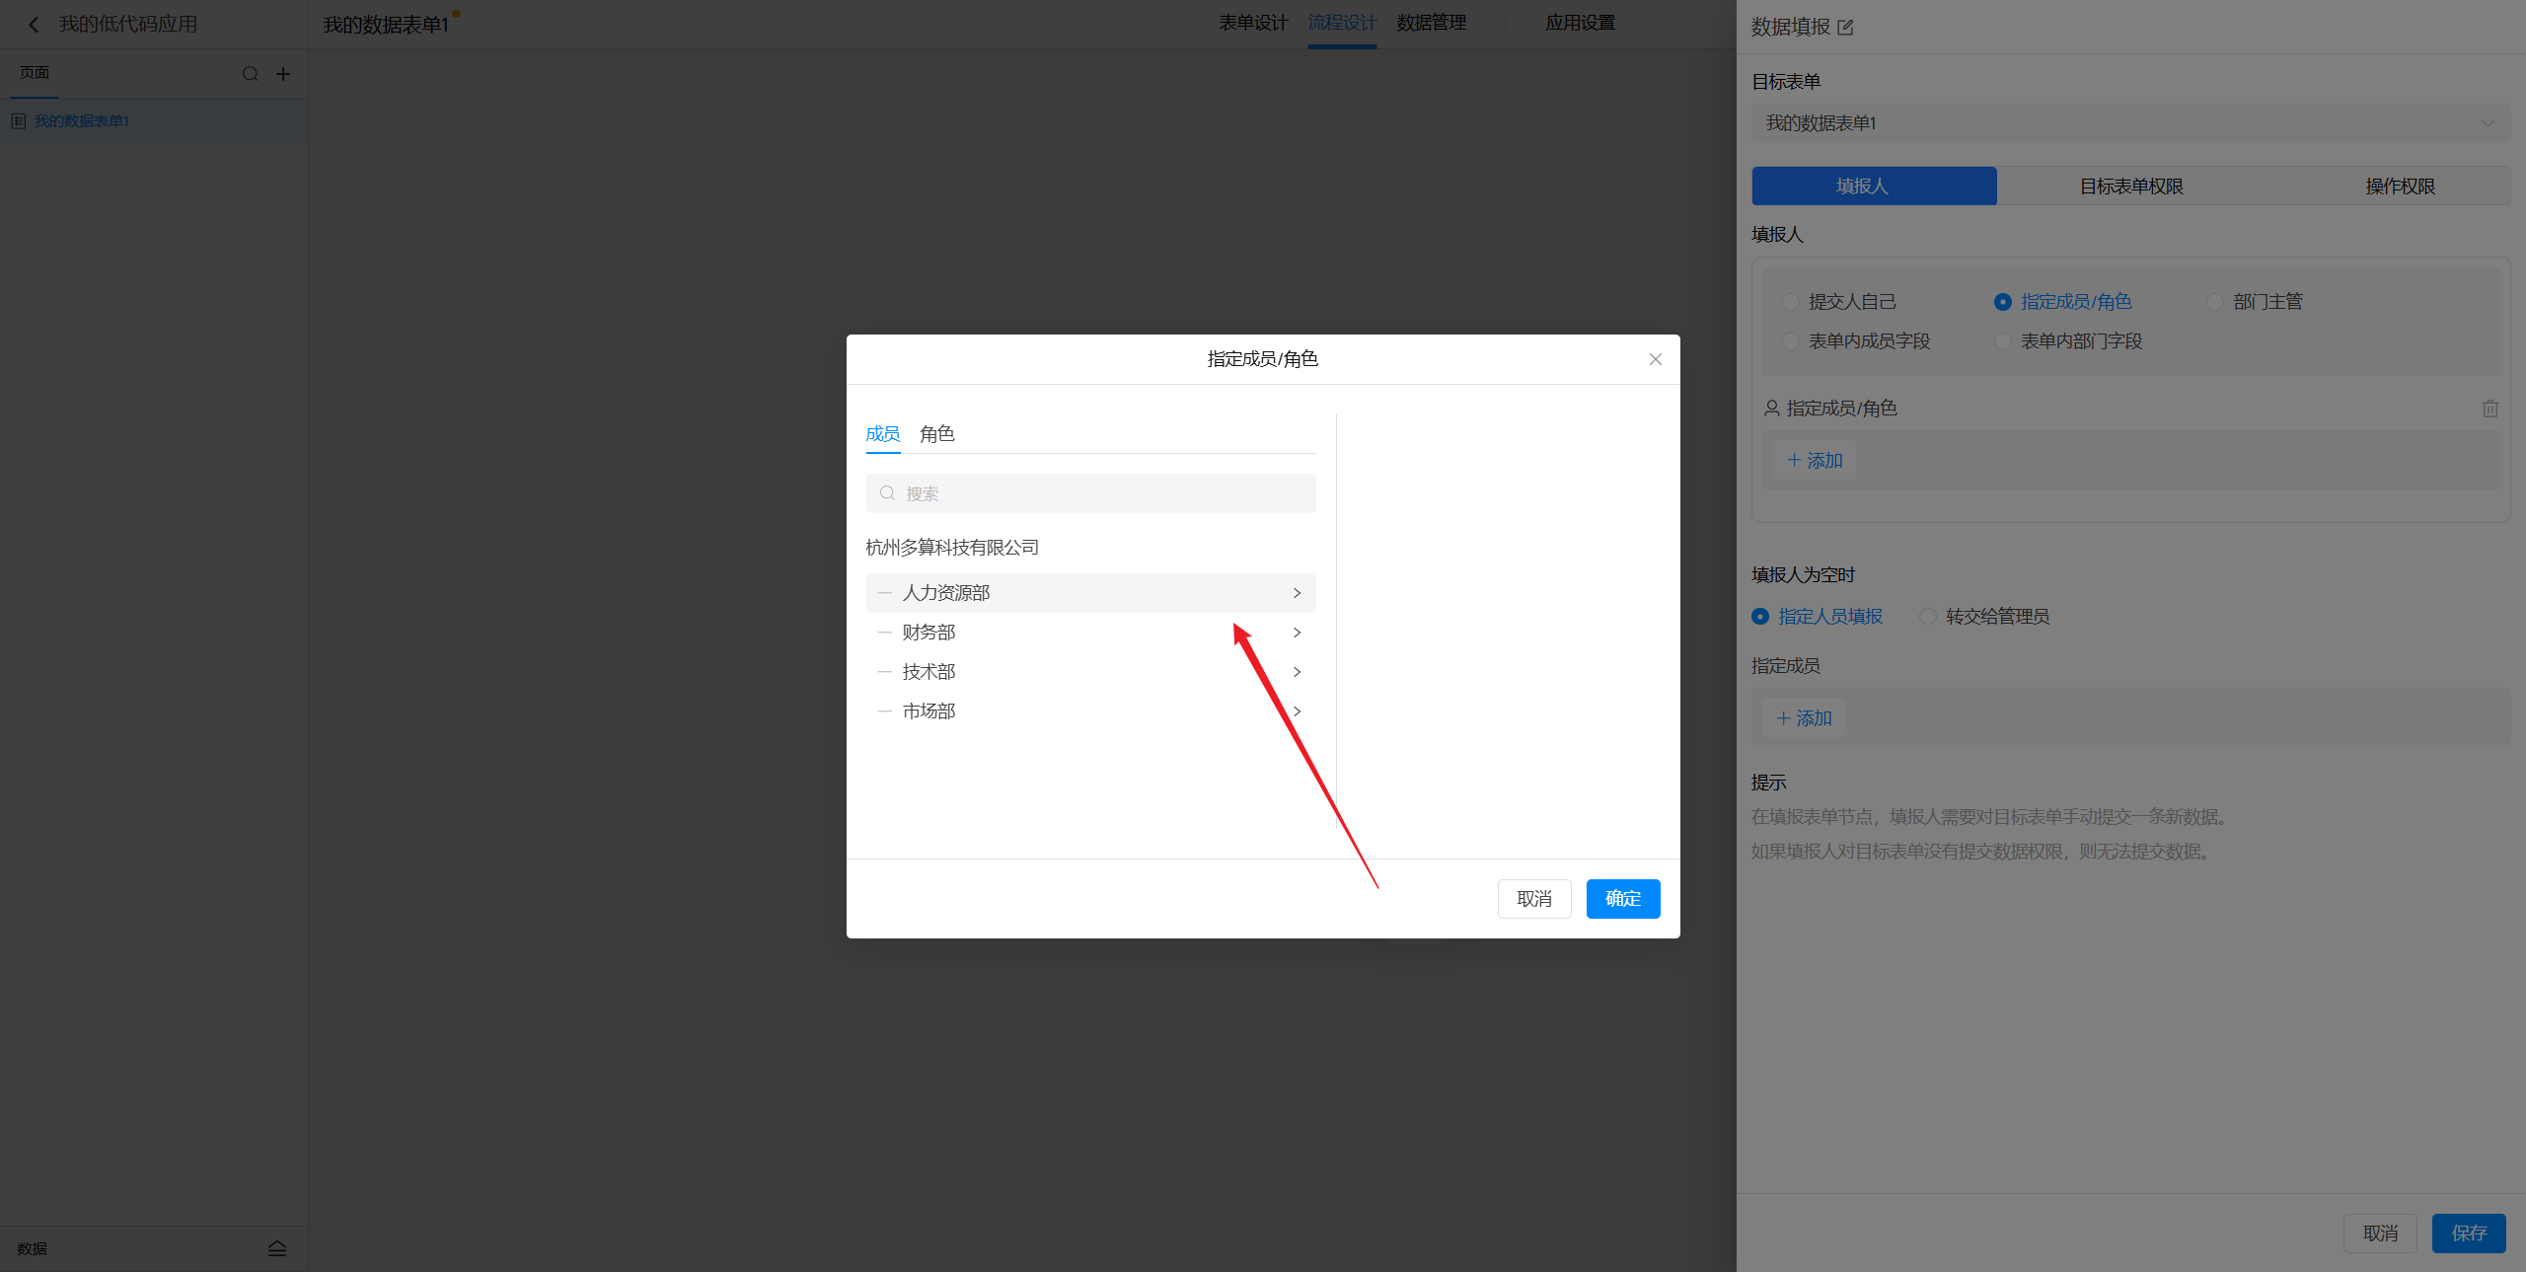
Task: Choose 转交给管理员 radio option
Action: 1927,617
